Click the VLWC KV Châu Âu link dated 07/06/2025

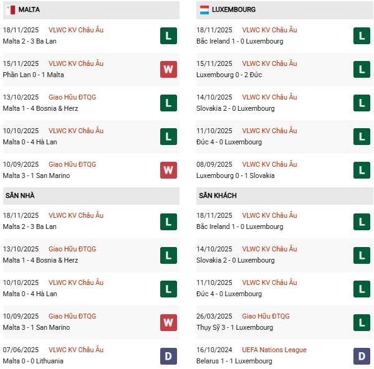[76, 350]
